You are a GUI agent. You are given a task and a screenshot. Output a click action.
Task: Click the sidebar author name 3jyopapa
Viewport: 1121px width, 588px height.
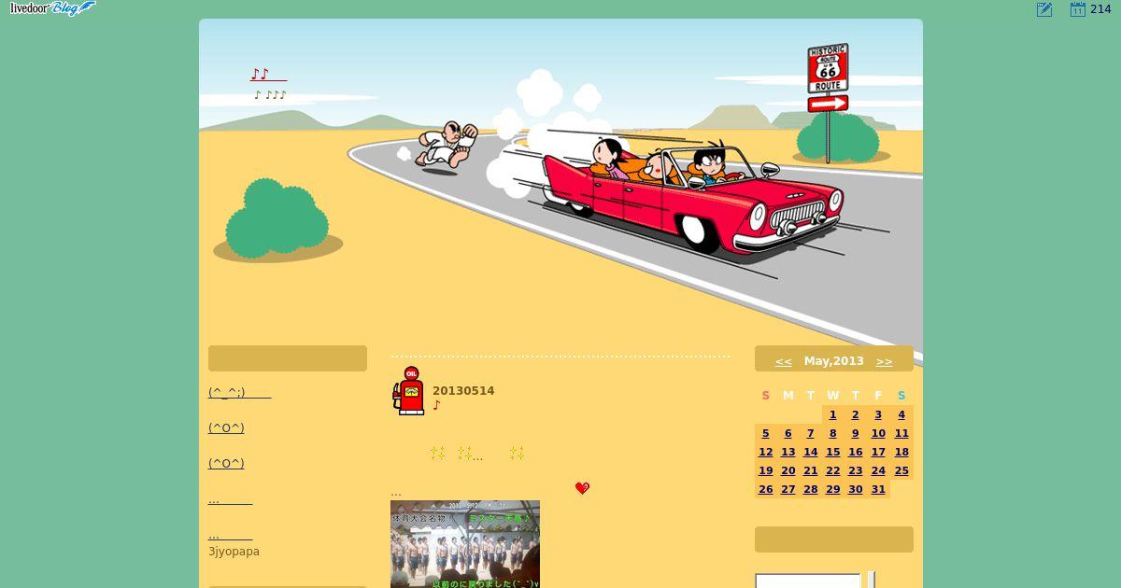pyautogui.click(x=234, y=552)
